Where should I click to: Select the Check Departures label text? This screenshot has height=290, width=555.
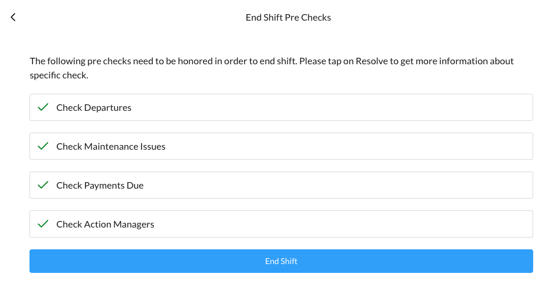click(x=94, y=108)
